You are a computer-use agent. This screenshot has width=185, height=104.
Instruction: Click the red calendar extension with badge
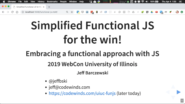[x=92, y=12]
